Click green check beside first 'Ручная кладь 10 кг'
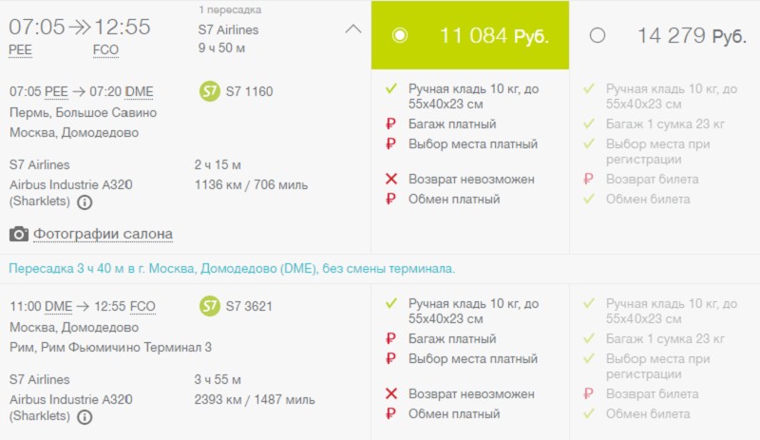The height and width of the screenshot is (440, 760). click(390, 89)
